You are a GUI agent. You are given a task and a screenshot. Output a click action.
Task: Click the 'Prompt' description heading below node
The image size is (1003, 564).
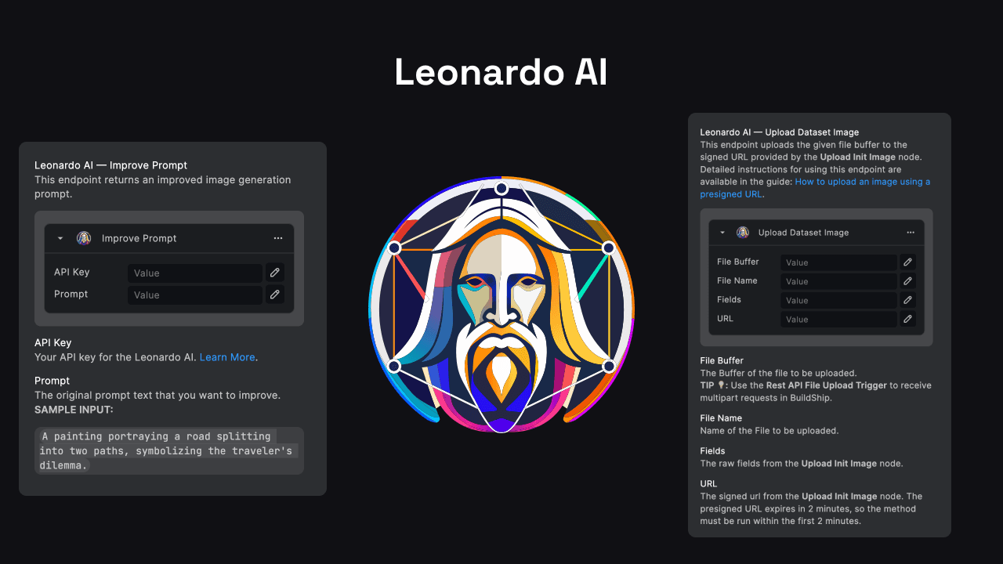[x=52, y=381]
